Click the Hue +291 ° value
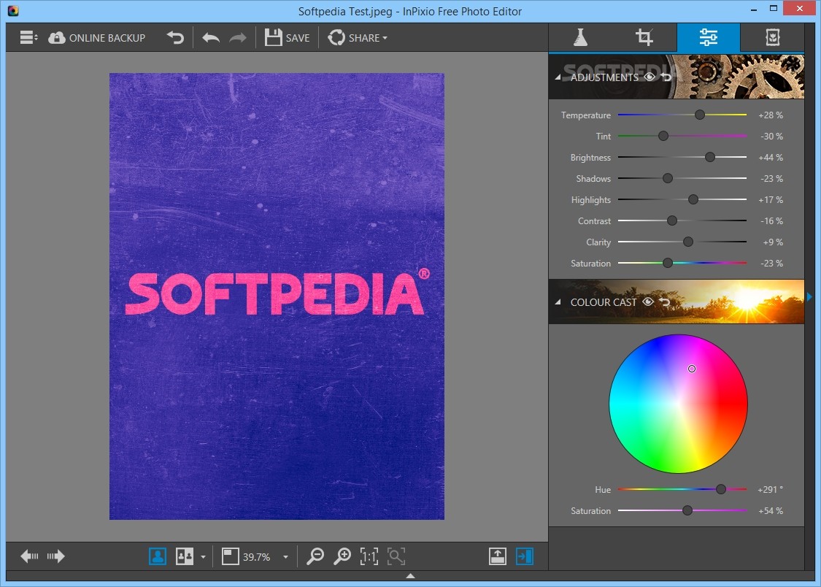Image resolution: width=821 pixels, height=587 pixels. coord(770,490)
